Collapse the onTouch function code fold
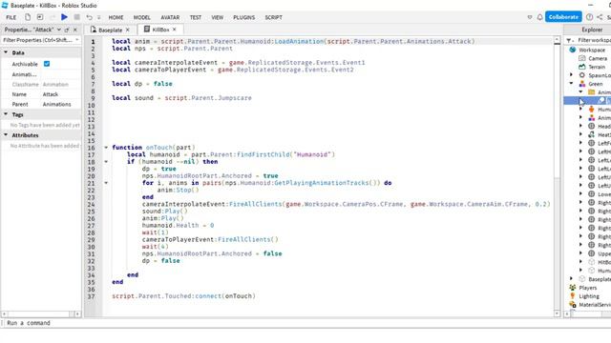This screenshot has height=343, width=611. pos(106,148)
